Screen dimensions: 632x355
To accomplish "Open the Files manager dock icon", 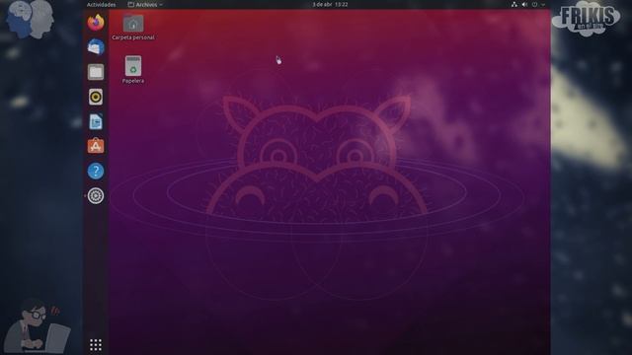I will (96, 72).
